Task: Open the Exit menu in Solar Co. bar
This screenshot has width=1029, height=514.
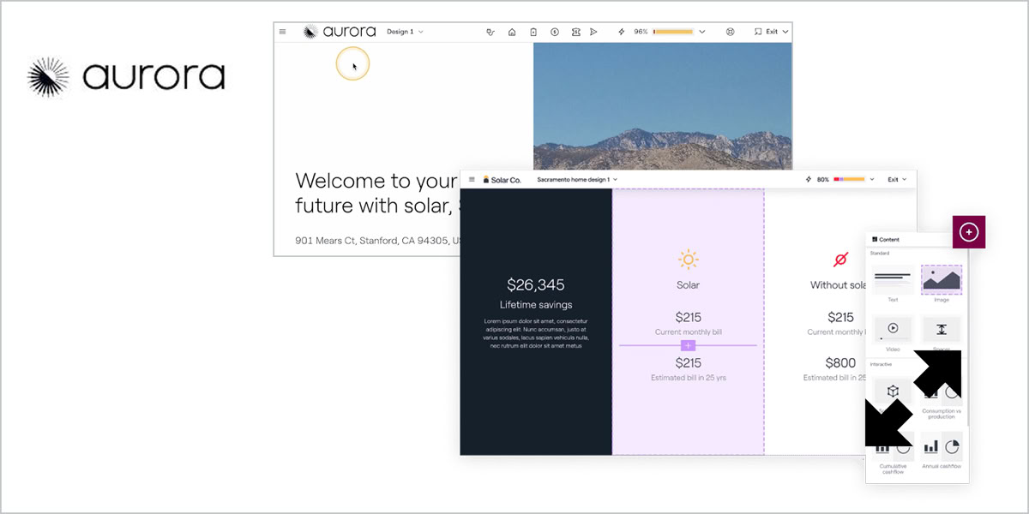Action: pyautogui.click(x=898, y=180)
